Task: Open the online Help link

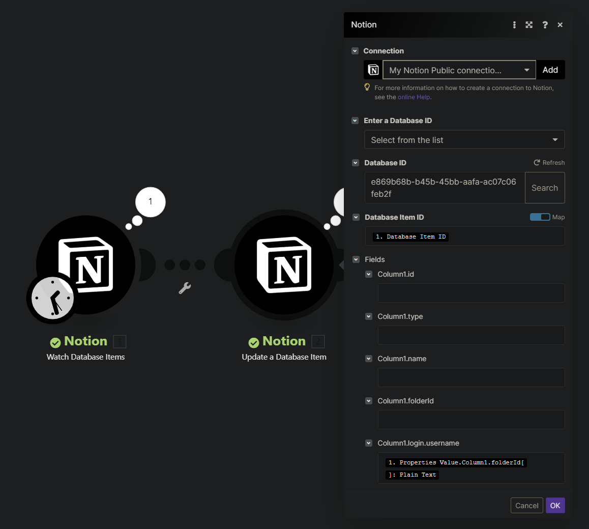Action: pos(414,97)
